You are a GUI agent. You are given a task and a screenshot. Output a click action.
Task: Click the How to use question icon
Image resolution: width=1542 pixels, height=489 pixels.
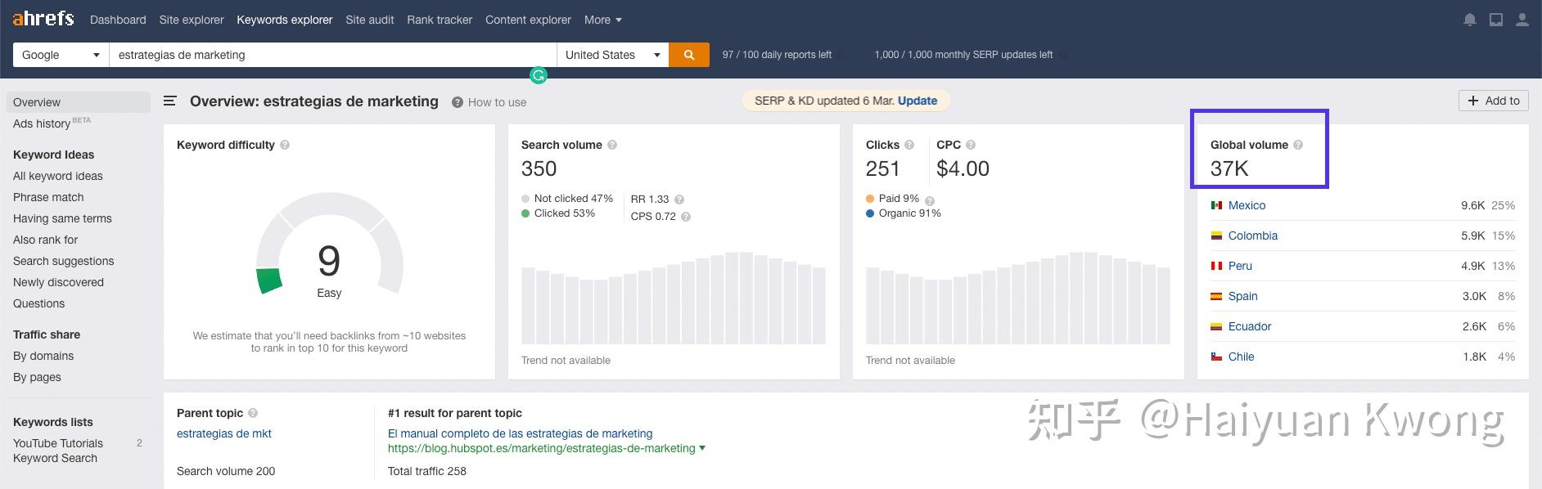tap(458, 102)
